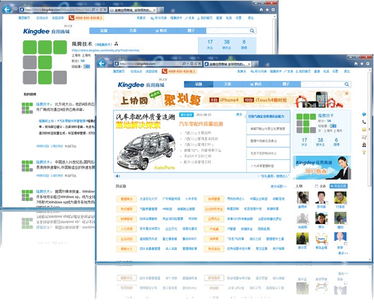The width and height of the screenshot is (374, 308).
Task: Click 积分兑换 link in front window
Action: pyautogui.click(x=259, y=71)
